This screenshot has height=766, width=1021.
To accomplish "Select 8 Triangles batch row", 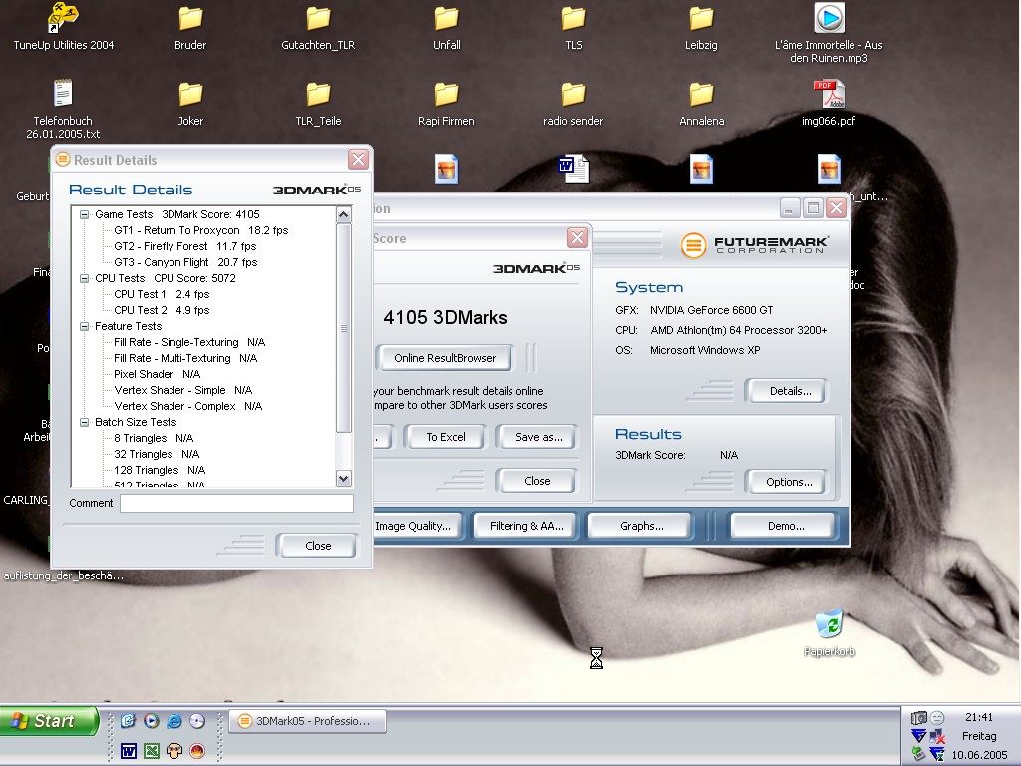I will [154, 438].
